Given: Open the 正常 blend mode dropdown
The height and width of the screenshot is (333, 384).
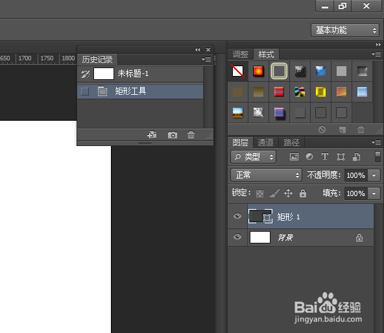Looking at the screenshot, I should [266, 175].
